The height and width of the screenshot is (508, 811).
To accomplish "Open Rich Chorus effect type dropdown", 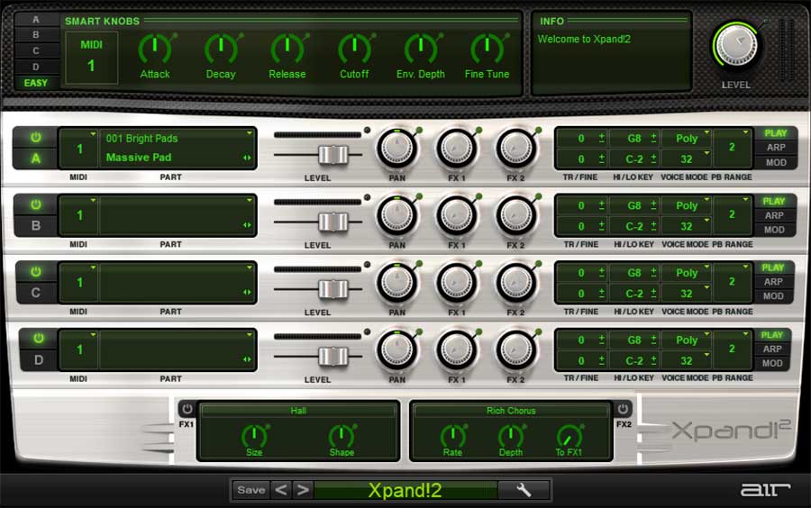I will point(511,411).
